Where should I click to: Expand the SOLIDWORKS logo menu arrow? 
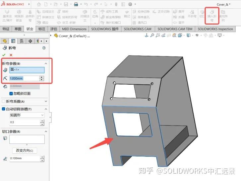[x=29, y=4]
